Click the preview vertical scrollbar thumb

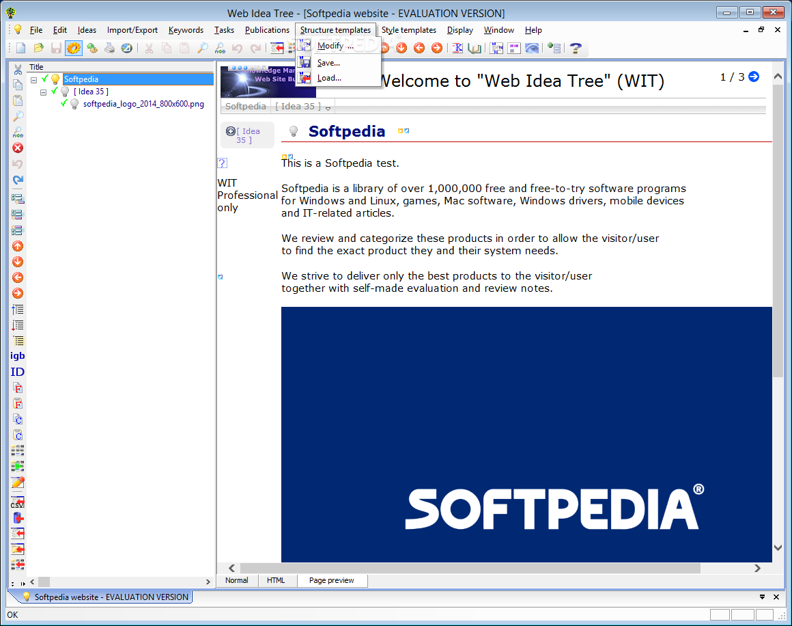(778, 232)
